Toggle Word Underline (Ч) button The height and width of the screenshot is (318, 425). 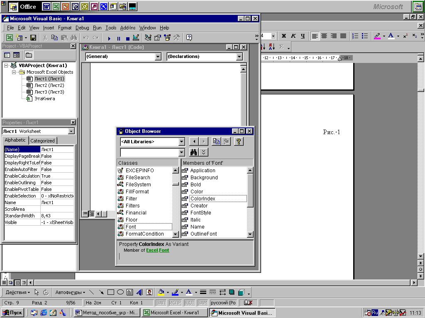click(x=303, y=36)
